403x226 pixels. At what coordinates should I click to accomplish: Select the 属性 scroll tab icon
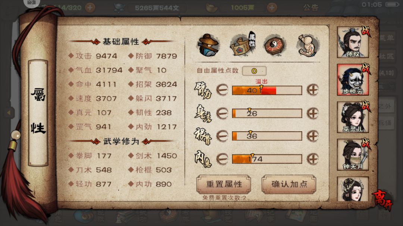point(243,44)
